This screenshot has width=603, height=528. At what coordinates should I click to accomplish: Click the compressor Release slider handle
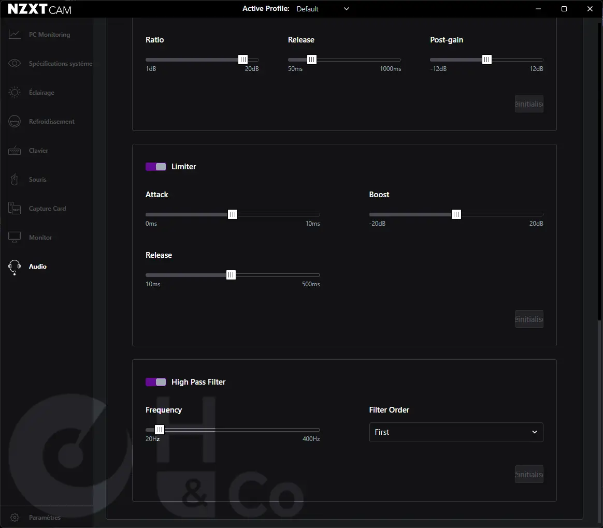[312, 60]
